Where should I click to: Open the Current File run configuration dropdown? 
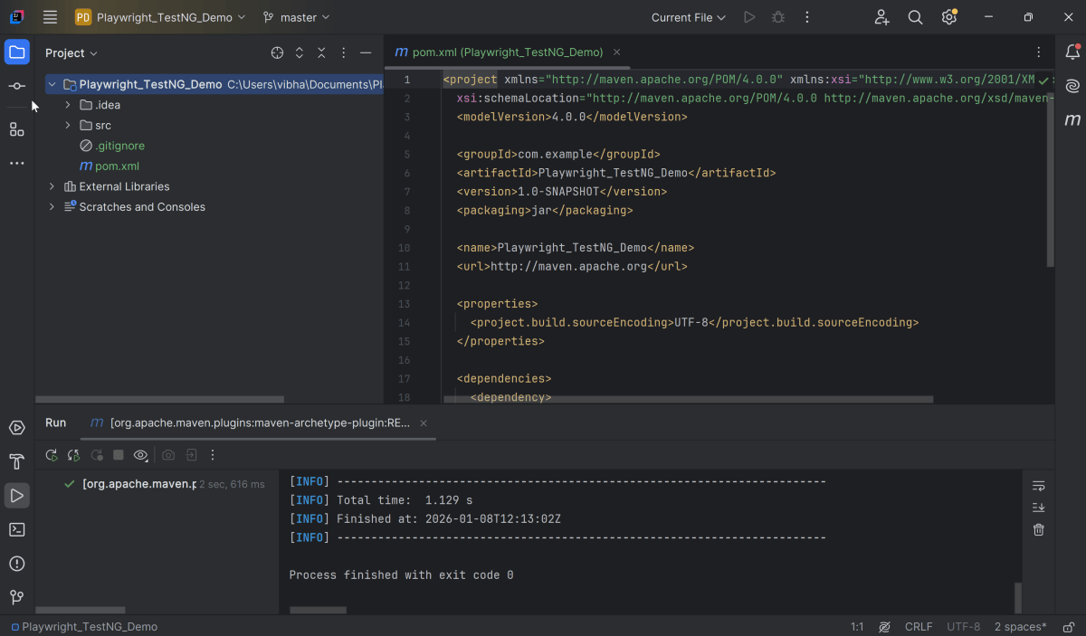click(x=688, y=17)
